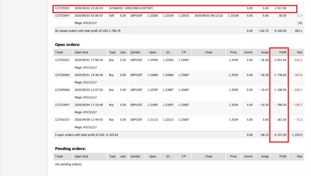
Task: Click open order ticket 127361517
Action: (x=62, y=120)
